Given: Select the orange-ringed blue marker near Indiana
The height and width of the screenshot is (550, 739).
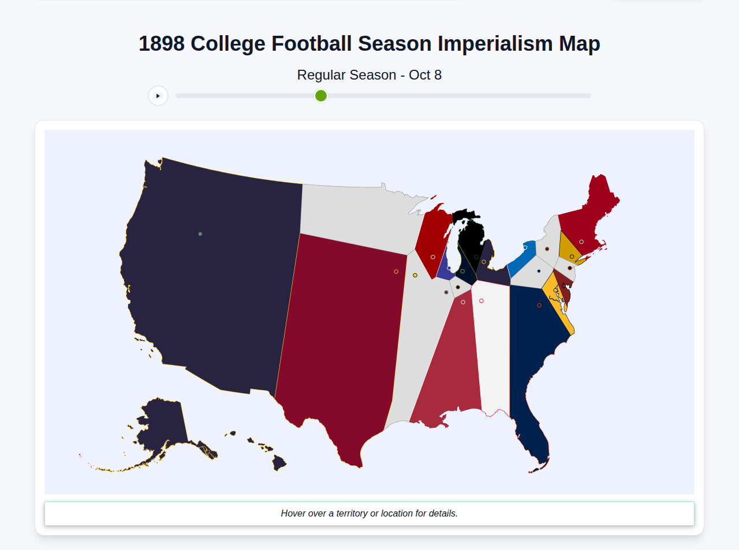Looking at the screenshot, I should 446,292.
